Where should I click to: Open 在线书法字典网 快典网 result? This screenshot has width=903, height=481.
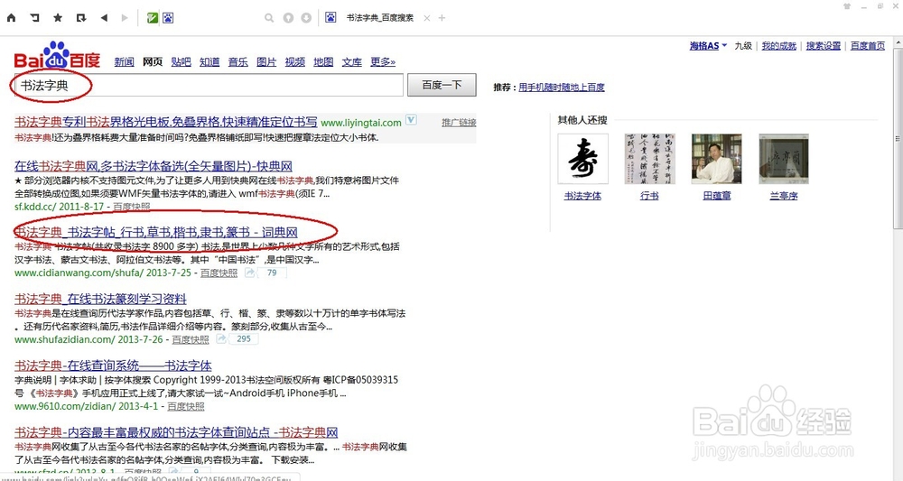[154, 166]
